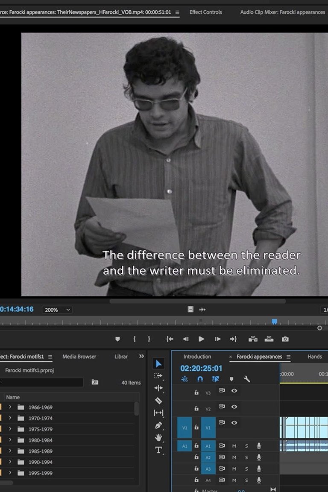
Task: Switch to the Effect Controls tab
Action: coord(205,12)
